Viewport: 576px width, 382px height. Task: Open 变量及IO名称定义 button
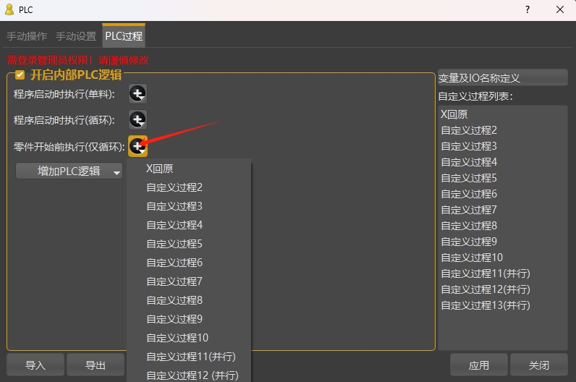tap(502, 77)
